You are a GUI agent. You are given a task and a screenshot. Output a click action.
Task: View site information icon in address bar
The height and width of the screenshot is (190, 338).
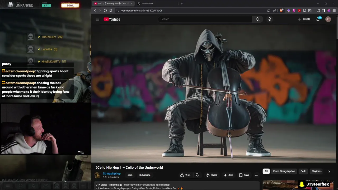(x=118, y=11)
